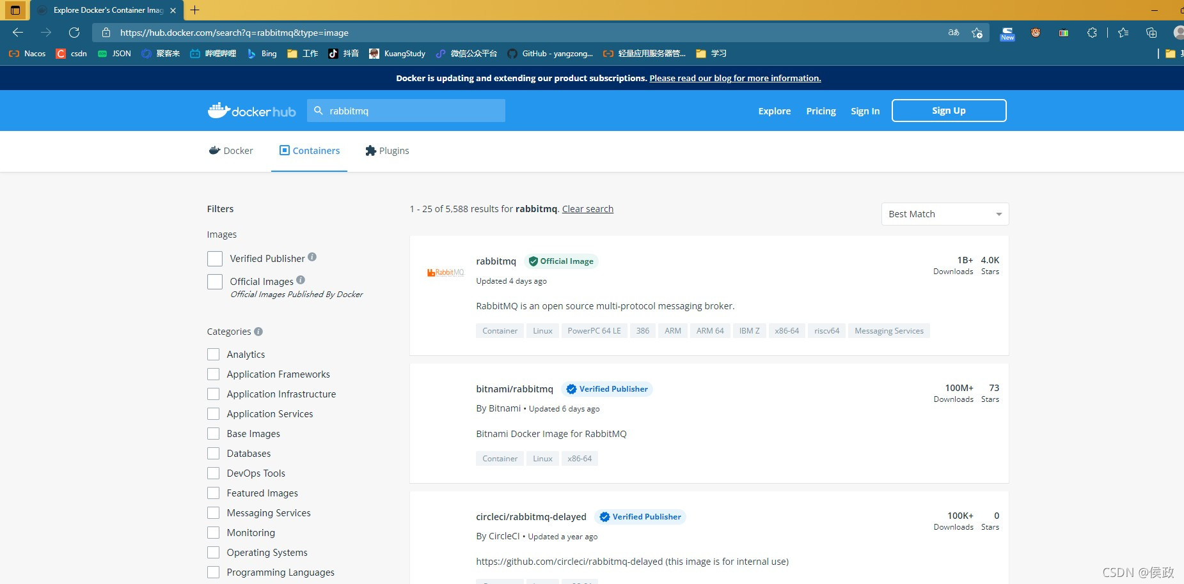Open the favorites list star icon
The width and height of the screenshot is (1184, 584).
(1123, 33)
